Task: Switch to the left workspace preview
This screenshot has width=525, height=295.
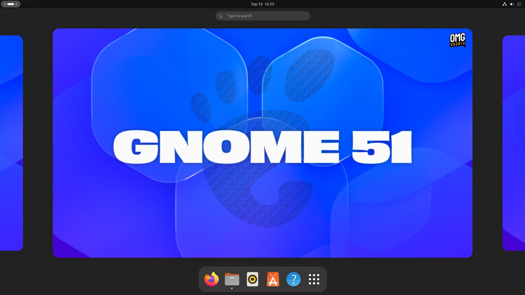Action: [x=11, y=143]
